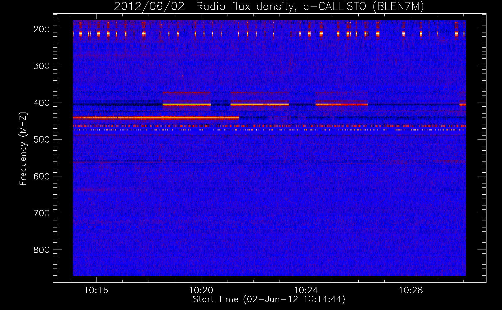Viewport: 502px width, 310px height.
Task: Click the long bright band near 440 MHz
Action: (156, 118)
